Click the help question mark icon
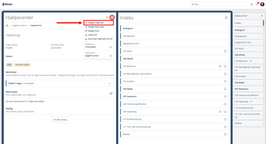Screen dimensions: 266x144 coord(251,4)
